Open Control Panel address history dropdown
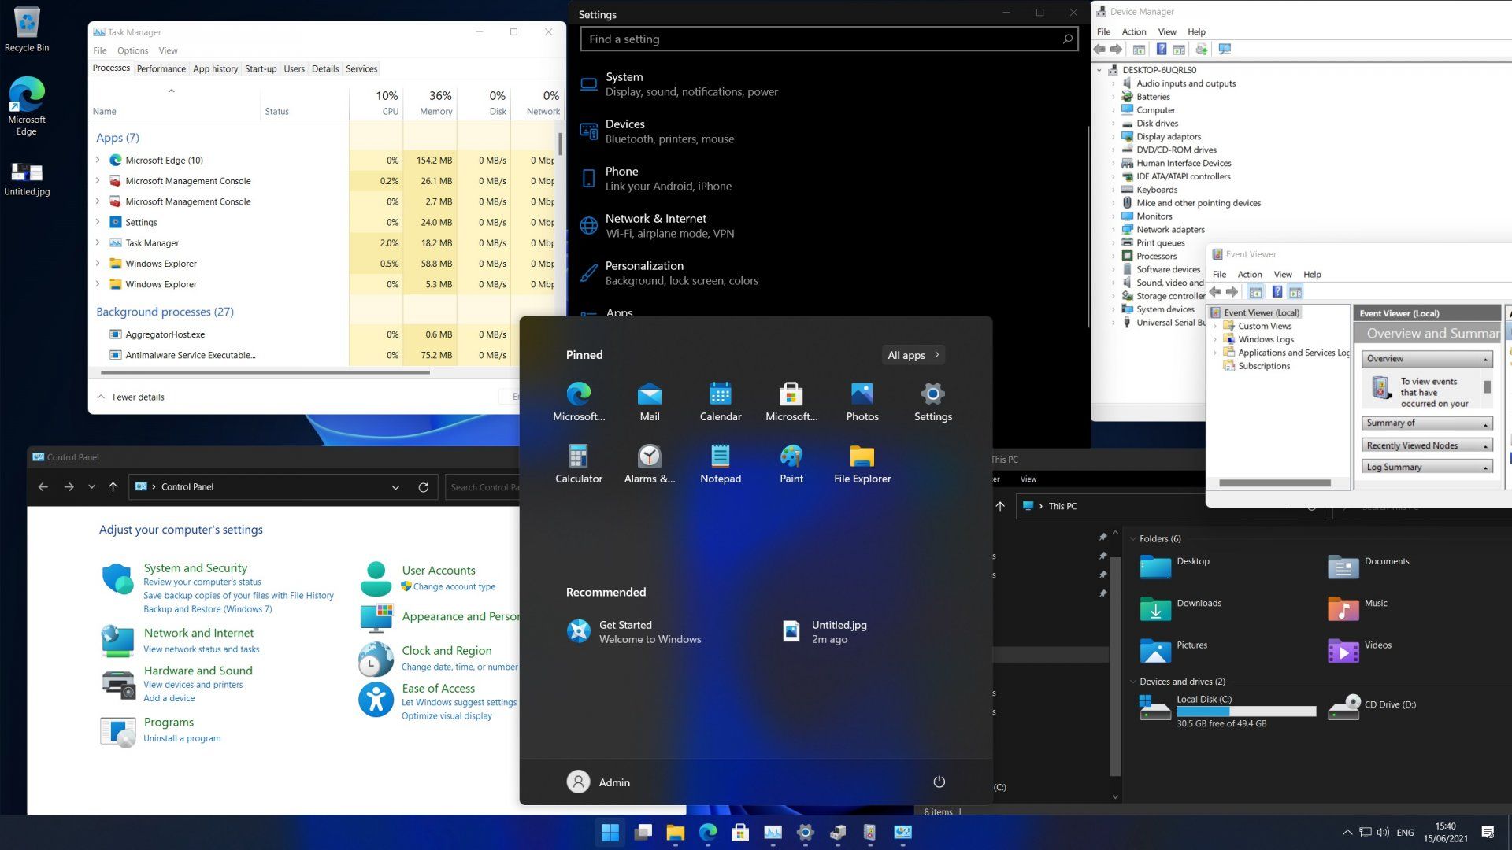This screenshot has height=850, width=1512. [395, 487]
